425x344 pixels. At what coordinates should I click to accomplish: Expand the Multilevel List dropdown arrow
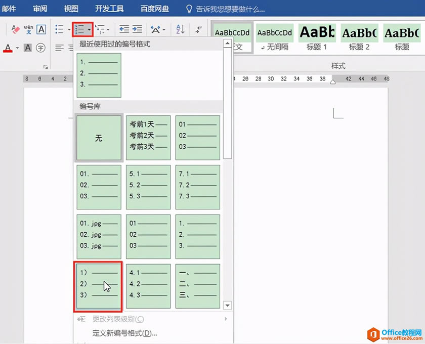click(x=108, y=29)
